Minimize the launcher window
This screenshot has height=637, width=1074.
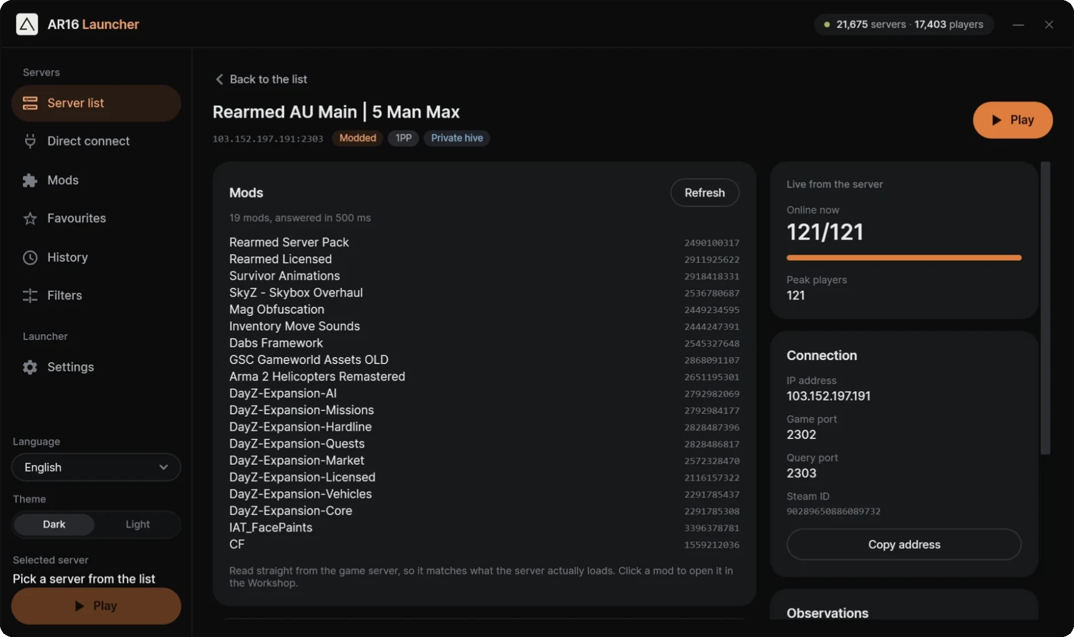[x=1018, y=25]
